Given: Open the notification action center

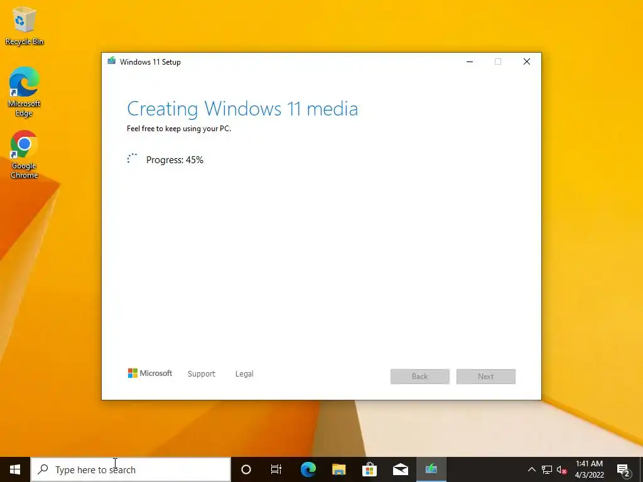Looking at the screenshot, I should [x=624, y=469].
